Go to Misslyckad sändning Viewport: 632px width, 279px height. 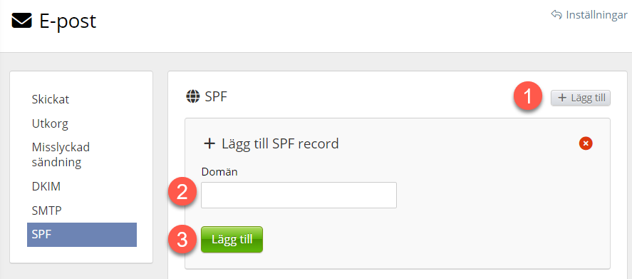[61, 155]
